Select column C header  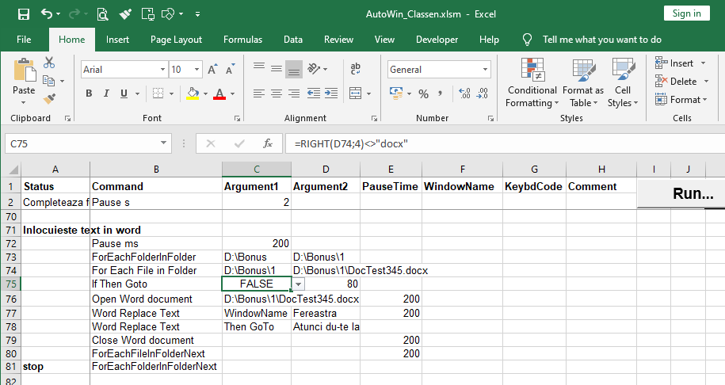[x=257, y=170]
